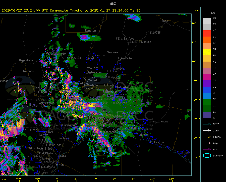This screenshot has width=226, height=182.
Task: Click the 140 tick on vertical axis
Action: pyautogui.click(x=194, y=23)
